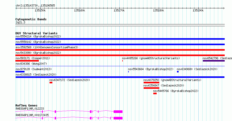Image resolution: width=232 pixels, height=121 pixels.
Task: Click the right arrow of the ruler
Action: [x=224, y=8]
